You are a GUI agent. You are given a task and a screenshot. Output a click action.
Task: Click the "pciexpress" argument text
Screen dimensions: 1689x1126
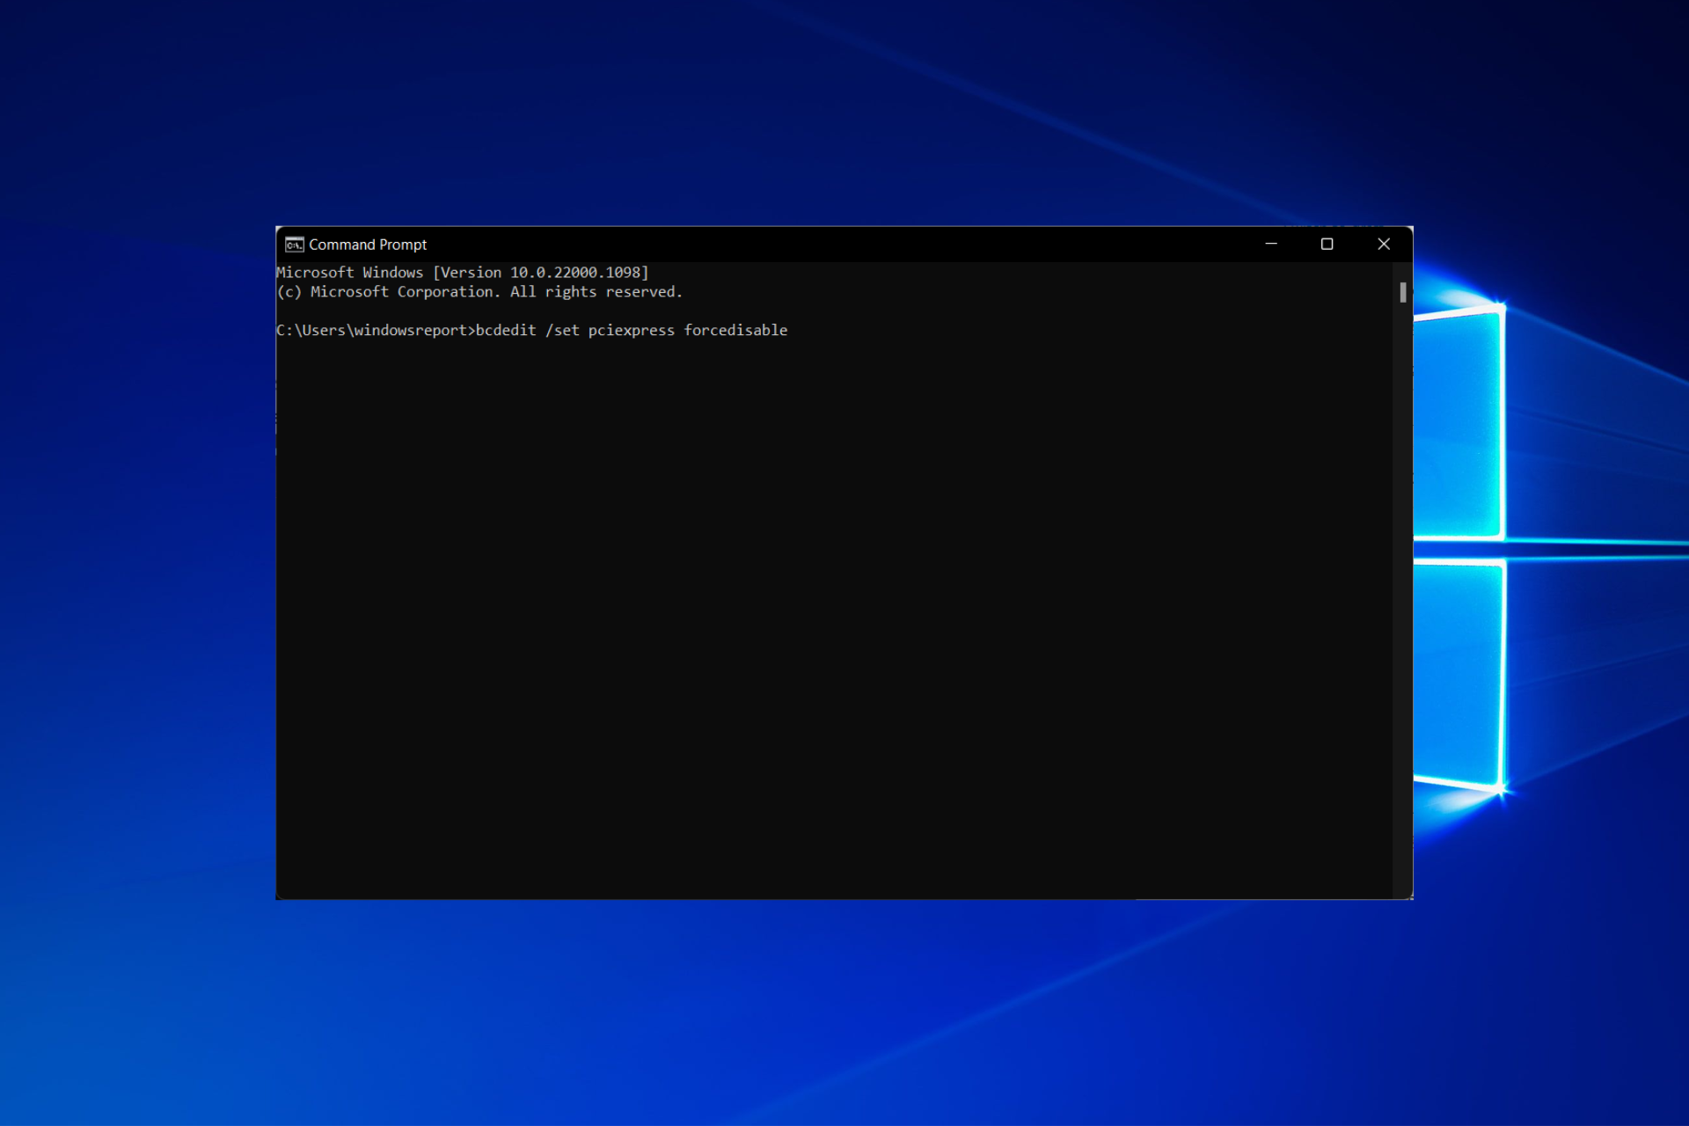tap(631, 331)
